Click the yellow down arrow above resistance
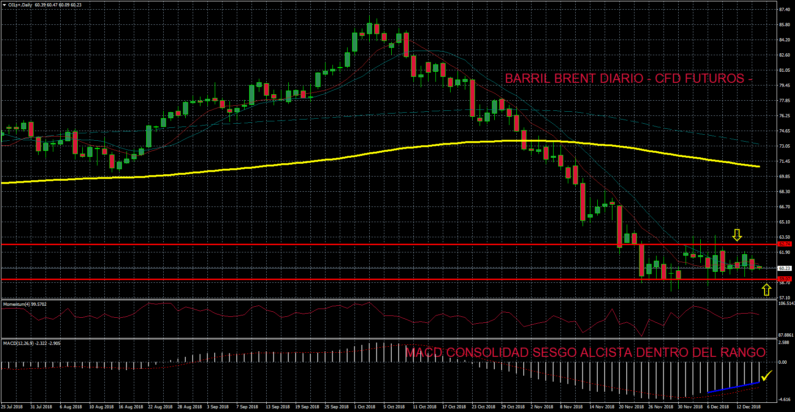The height and width of the screenshot is (412, 795). [737, 235]
